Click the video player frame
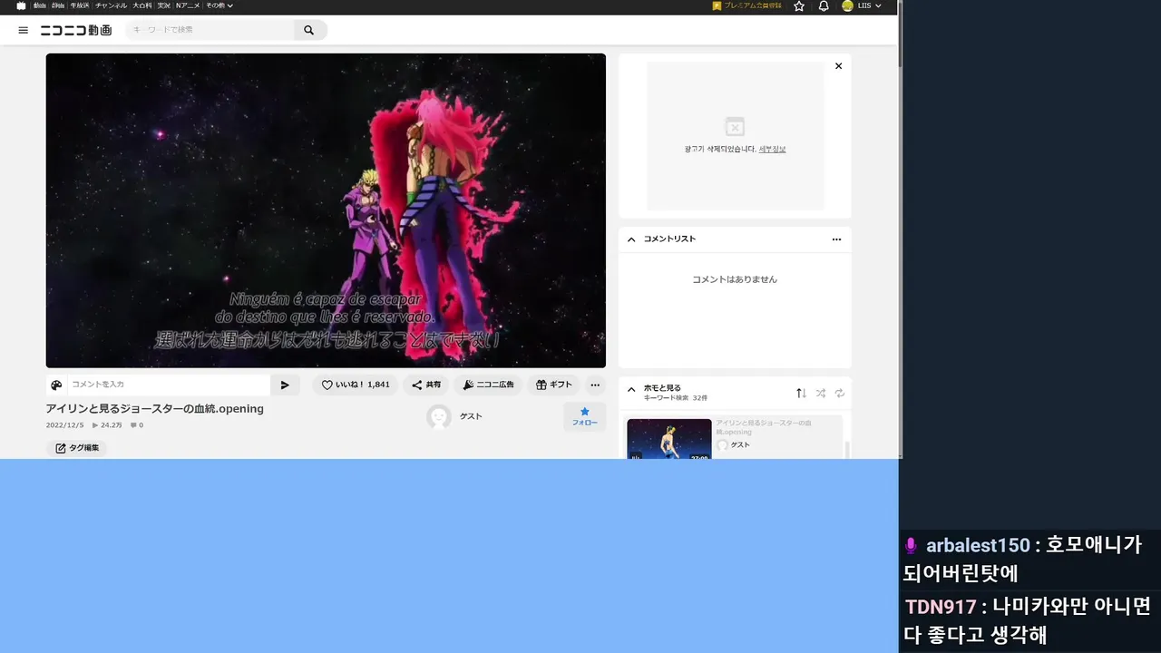 tap(326, 210)
